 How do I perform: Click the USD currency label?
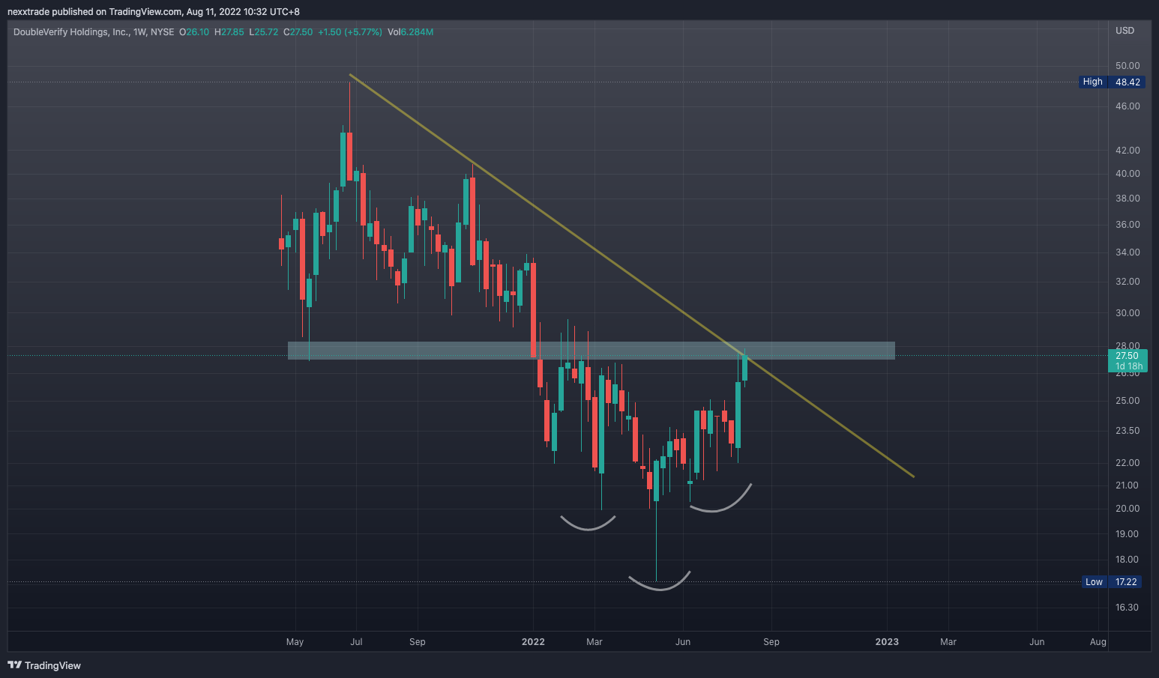[x=1125, y=31]
